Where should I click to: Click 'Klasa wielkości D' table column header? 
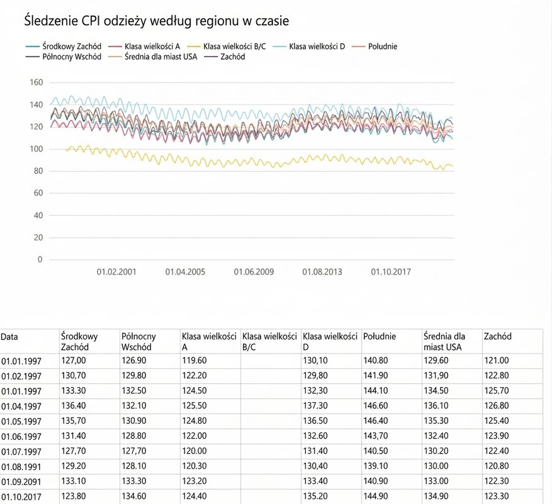331,341
